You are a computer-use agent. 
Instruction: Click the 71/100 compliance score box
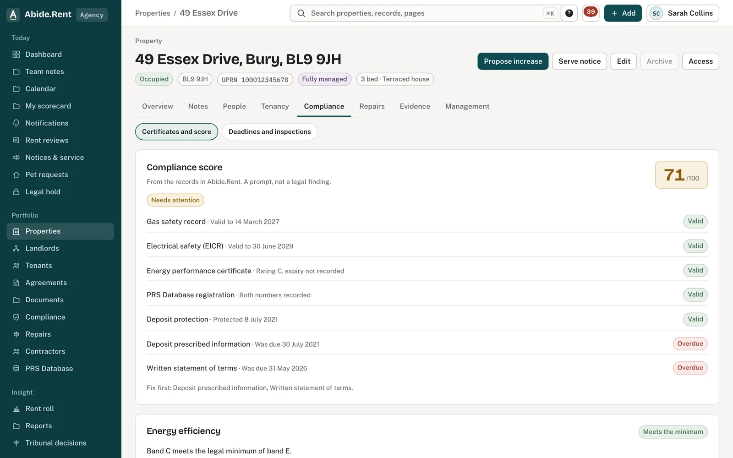[x=681, y=175]
